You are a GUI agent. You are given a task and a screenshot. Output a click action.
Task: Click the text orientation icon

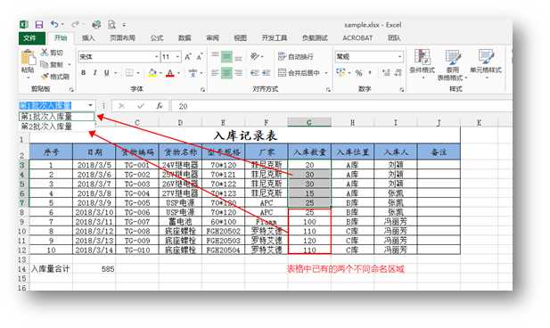click(255, 56)
